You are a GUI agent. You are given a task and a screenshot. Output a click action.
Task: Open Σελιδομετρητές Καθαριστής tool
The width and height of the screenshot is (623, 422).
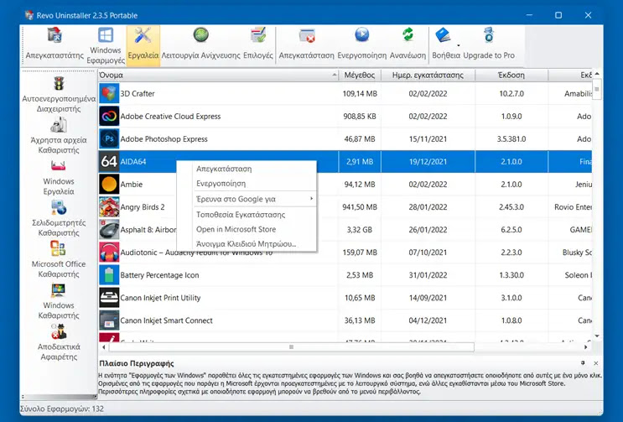(59, 219)
